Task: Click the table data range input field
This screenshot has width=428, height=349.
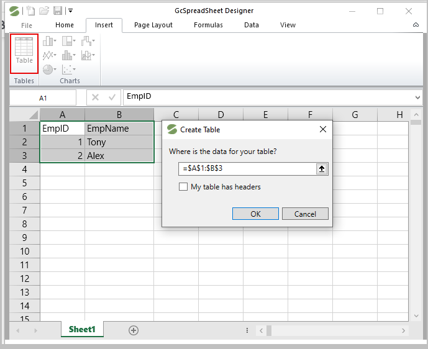Action: (247, 169)
